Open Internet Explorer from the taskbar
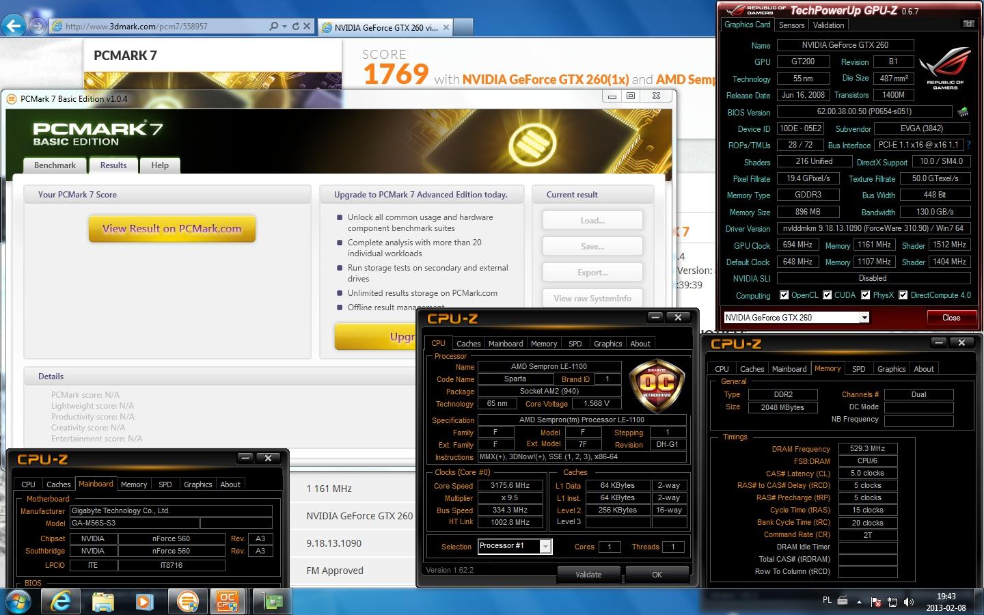The image size is (984, 615). (61, 601)
